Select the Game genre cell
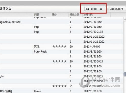This screenshot has height=93, width=126. 37,91
